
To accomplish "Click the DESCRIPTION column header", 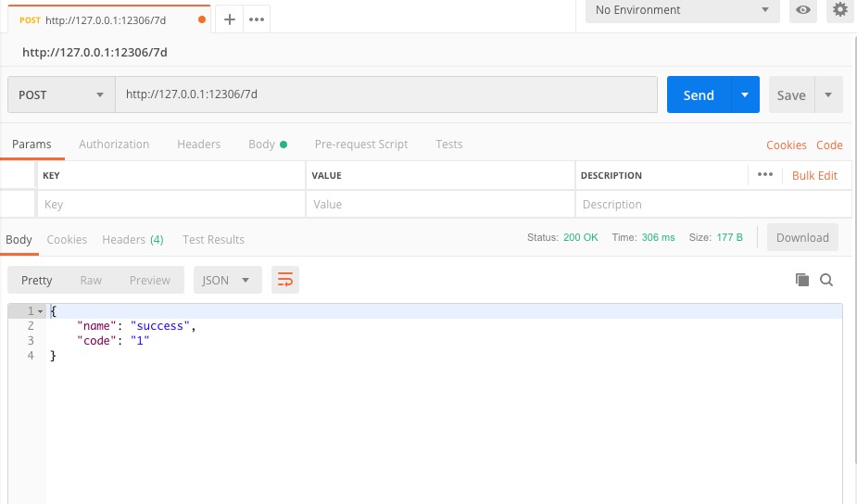I will 611,175.
